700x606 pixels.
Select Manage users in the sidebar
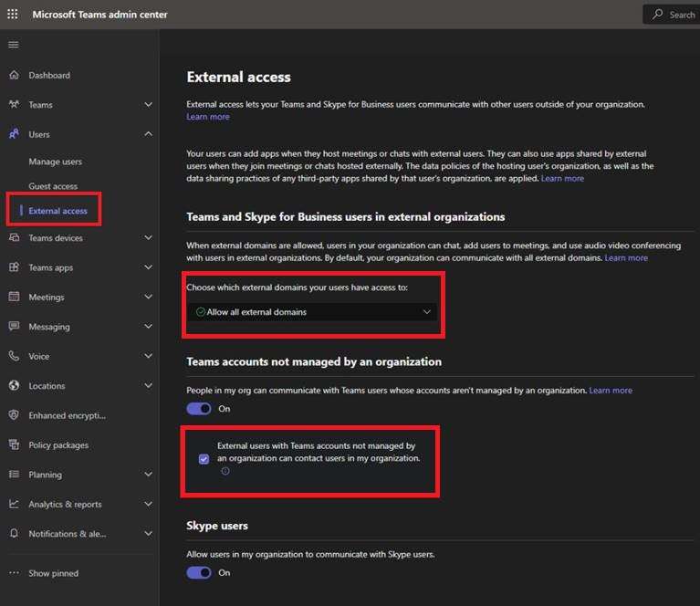pyautogui.click(x=55, y=162)
